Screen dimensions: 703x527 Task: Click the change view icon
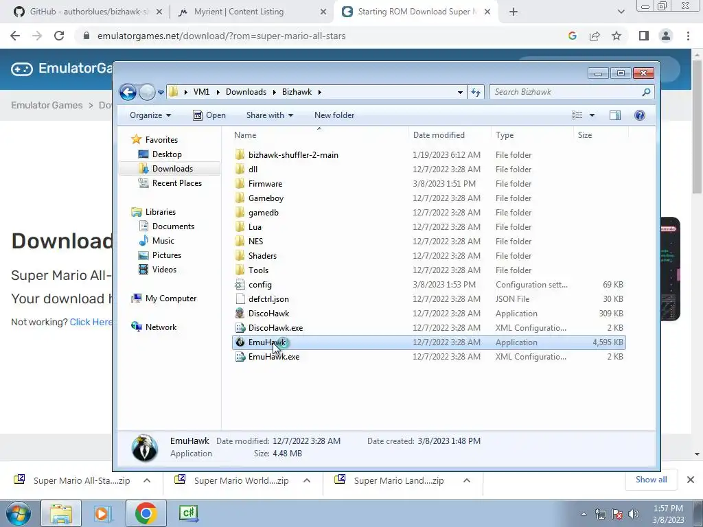pyautogui.click(x=577, y=115)
